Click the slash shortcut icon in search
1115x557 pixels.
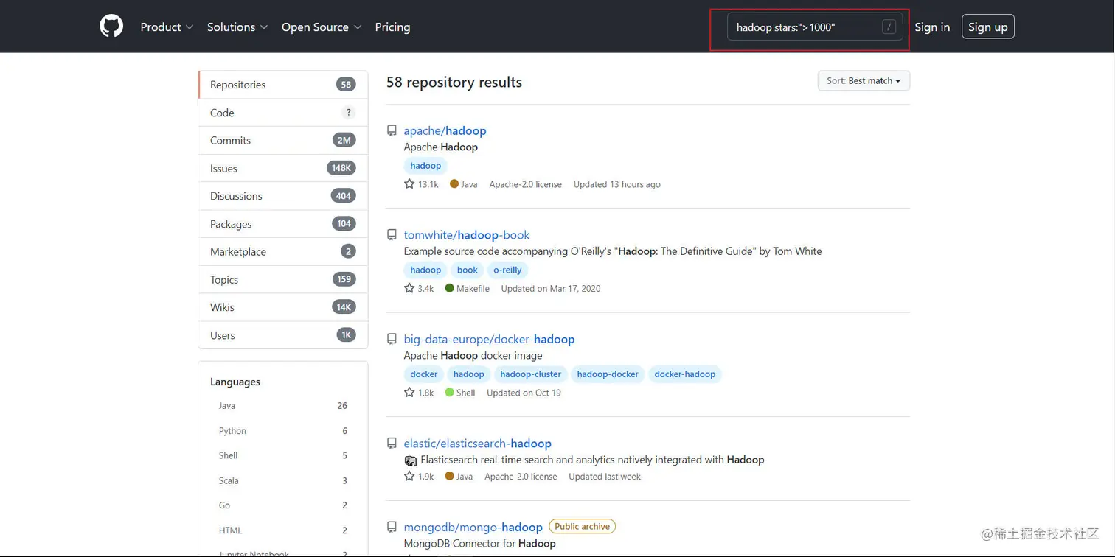click(889, 27)
